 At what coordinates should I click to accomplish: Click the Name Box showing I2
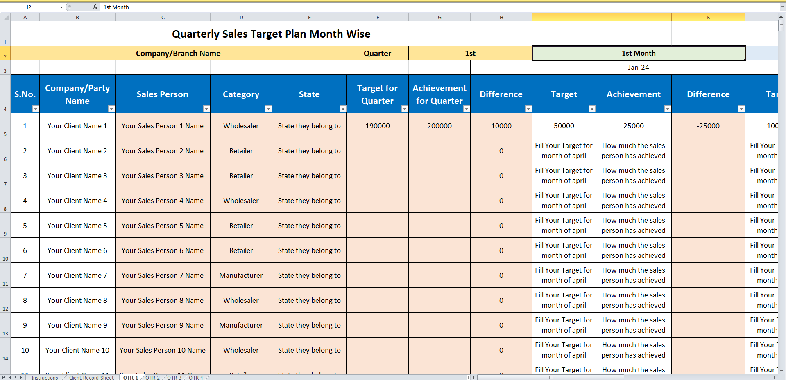coord(29,7)
